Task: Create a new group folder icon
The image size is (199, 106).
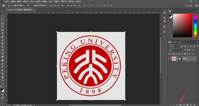Action: point(187,105)
